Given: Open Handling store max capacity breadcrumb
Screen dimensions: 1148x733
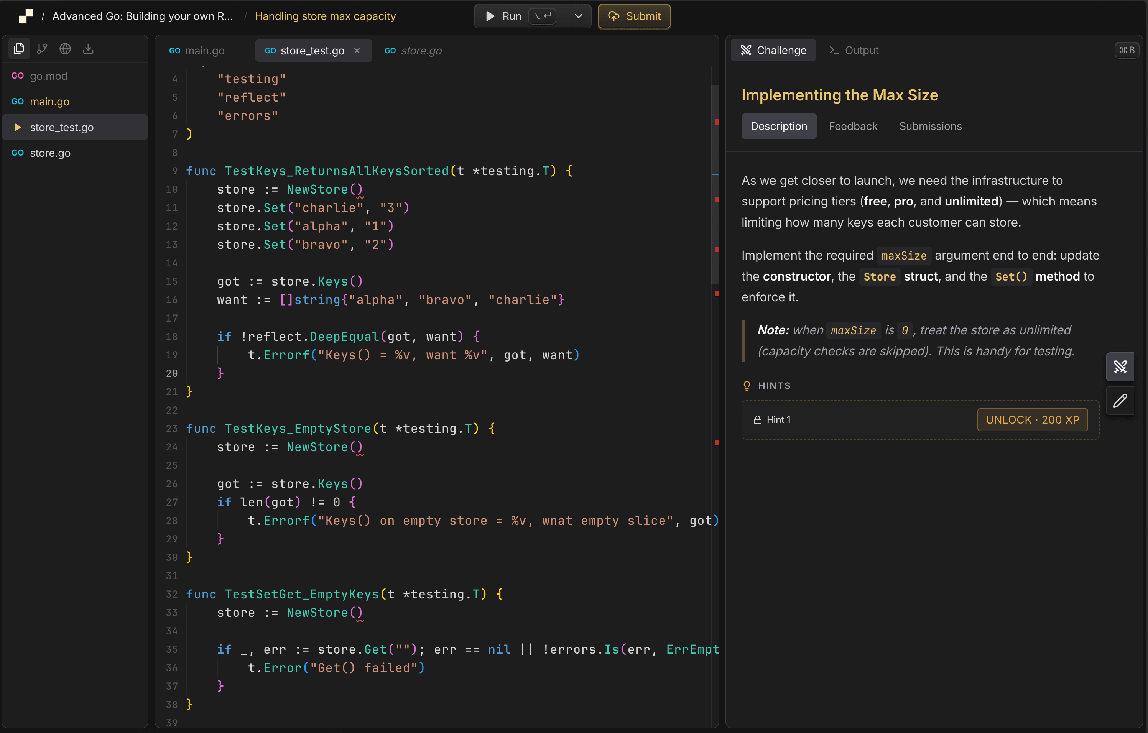Looking at the screenshot, I should pos(325,16).
